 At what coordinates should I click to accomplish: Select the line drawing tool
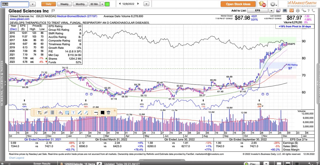79,112
